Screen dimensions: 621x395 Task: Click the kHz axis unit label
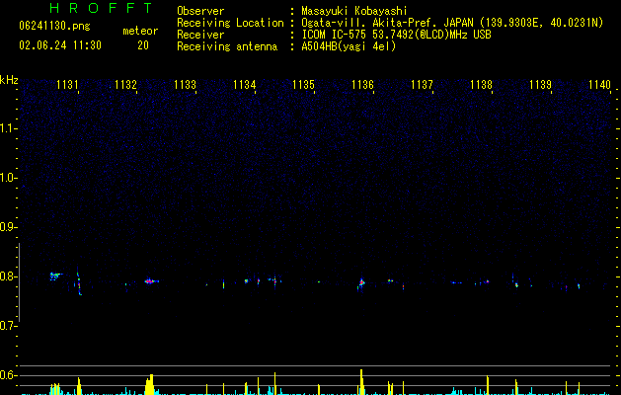pos(9,80)
